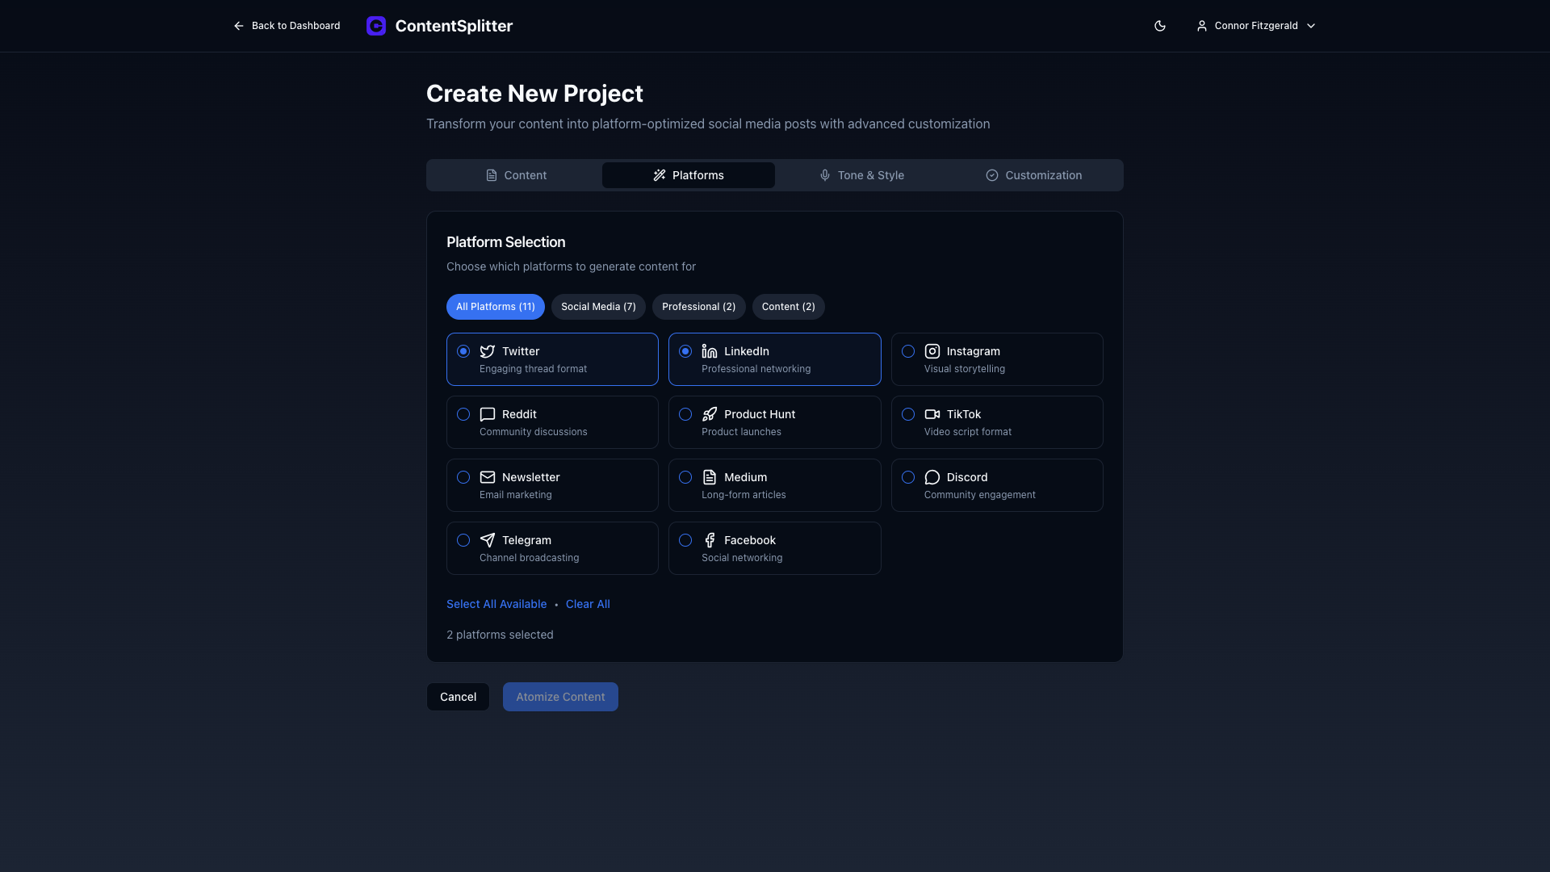
Task: Click 'Social networking' description text
Action: point(741,558)
